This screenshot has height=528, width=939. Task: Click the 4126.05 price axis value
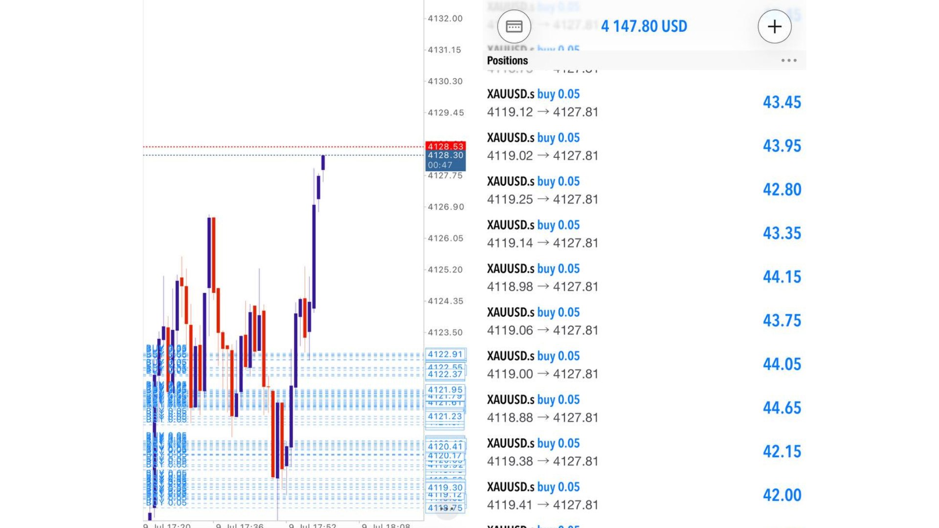[x=445, y=238]
